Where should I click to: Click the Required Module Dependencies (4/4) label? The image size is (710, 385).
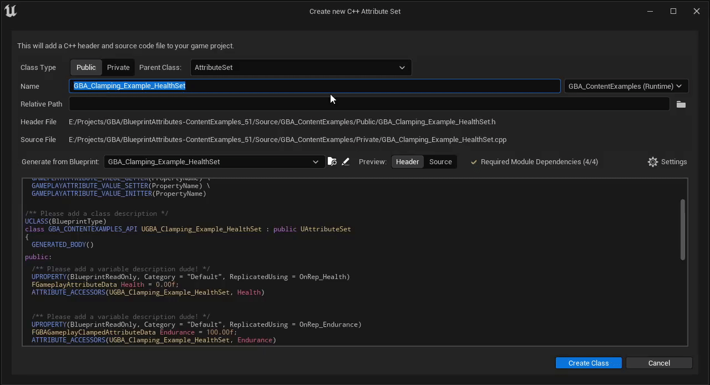[x=539, y=162]
